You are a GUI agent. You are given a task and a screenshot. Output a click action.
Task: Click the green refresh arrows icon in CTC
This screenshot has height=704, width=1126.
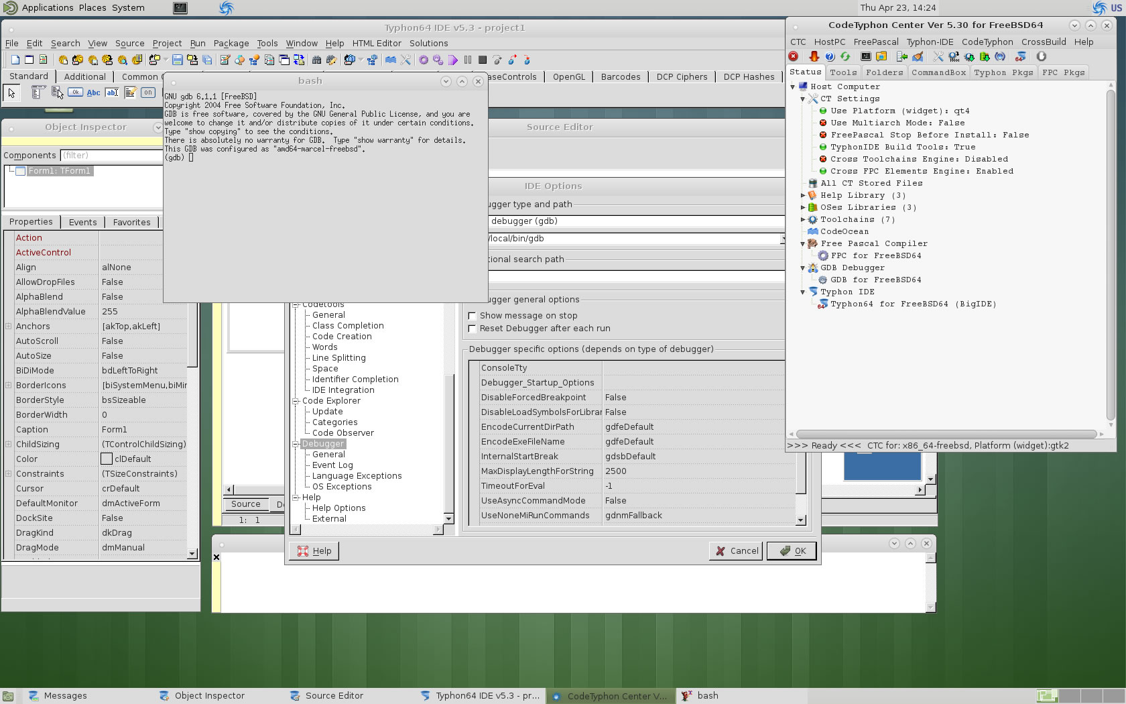pos(845,56)
